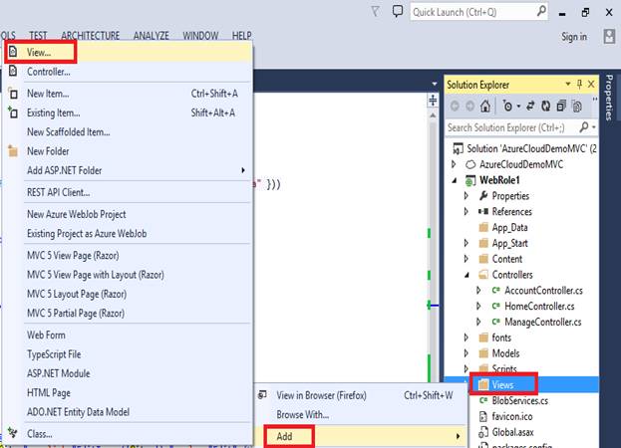Viewport: 621px width, 448px height.
Task: Expand the Content folder
Action: point(466,259)
